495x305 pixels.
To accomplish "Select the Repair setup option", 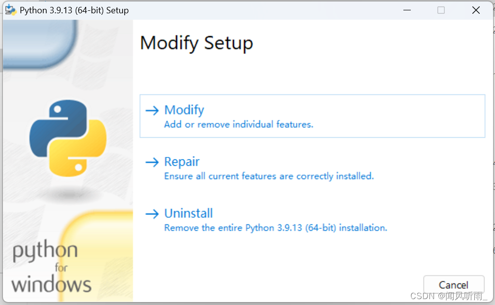I will 181,162.
